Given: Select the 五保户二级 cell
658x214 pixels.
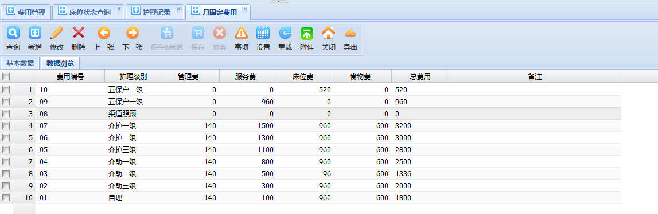Looking at the screenshot, I should point(134,89).
